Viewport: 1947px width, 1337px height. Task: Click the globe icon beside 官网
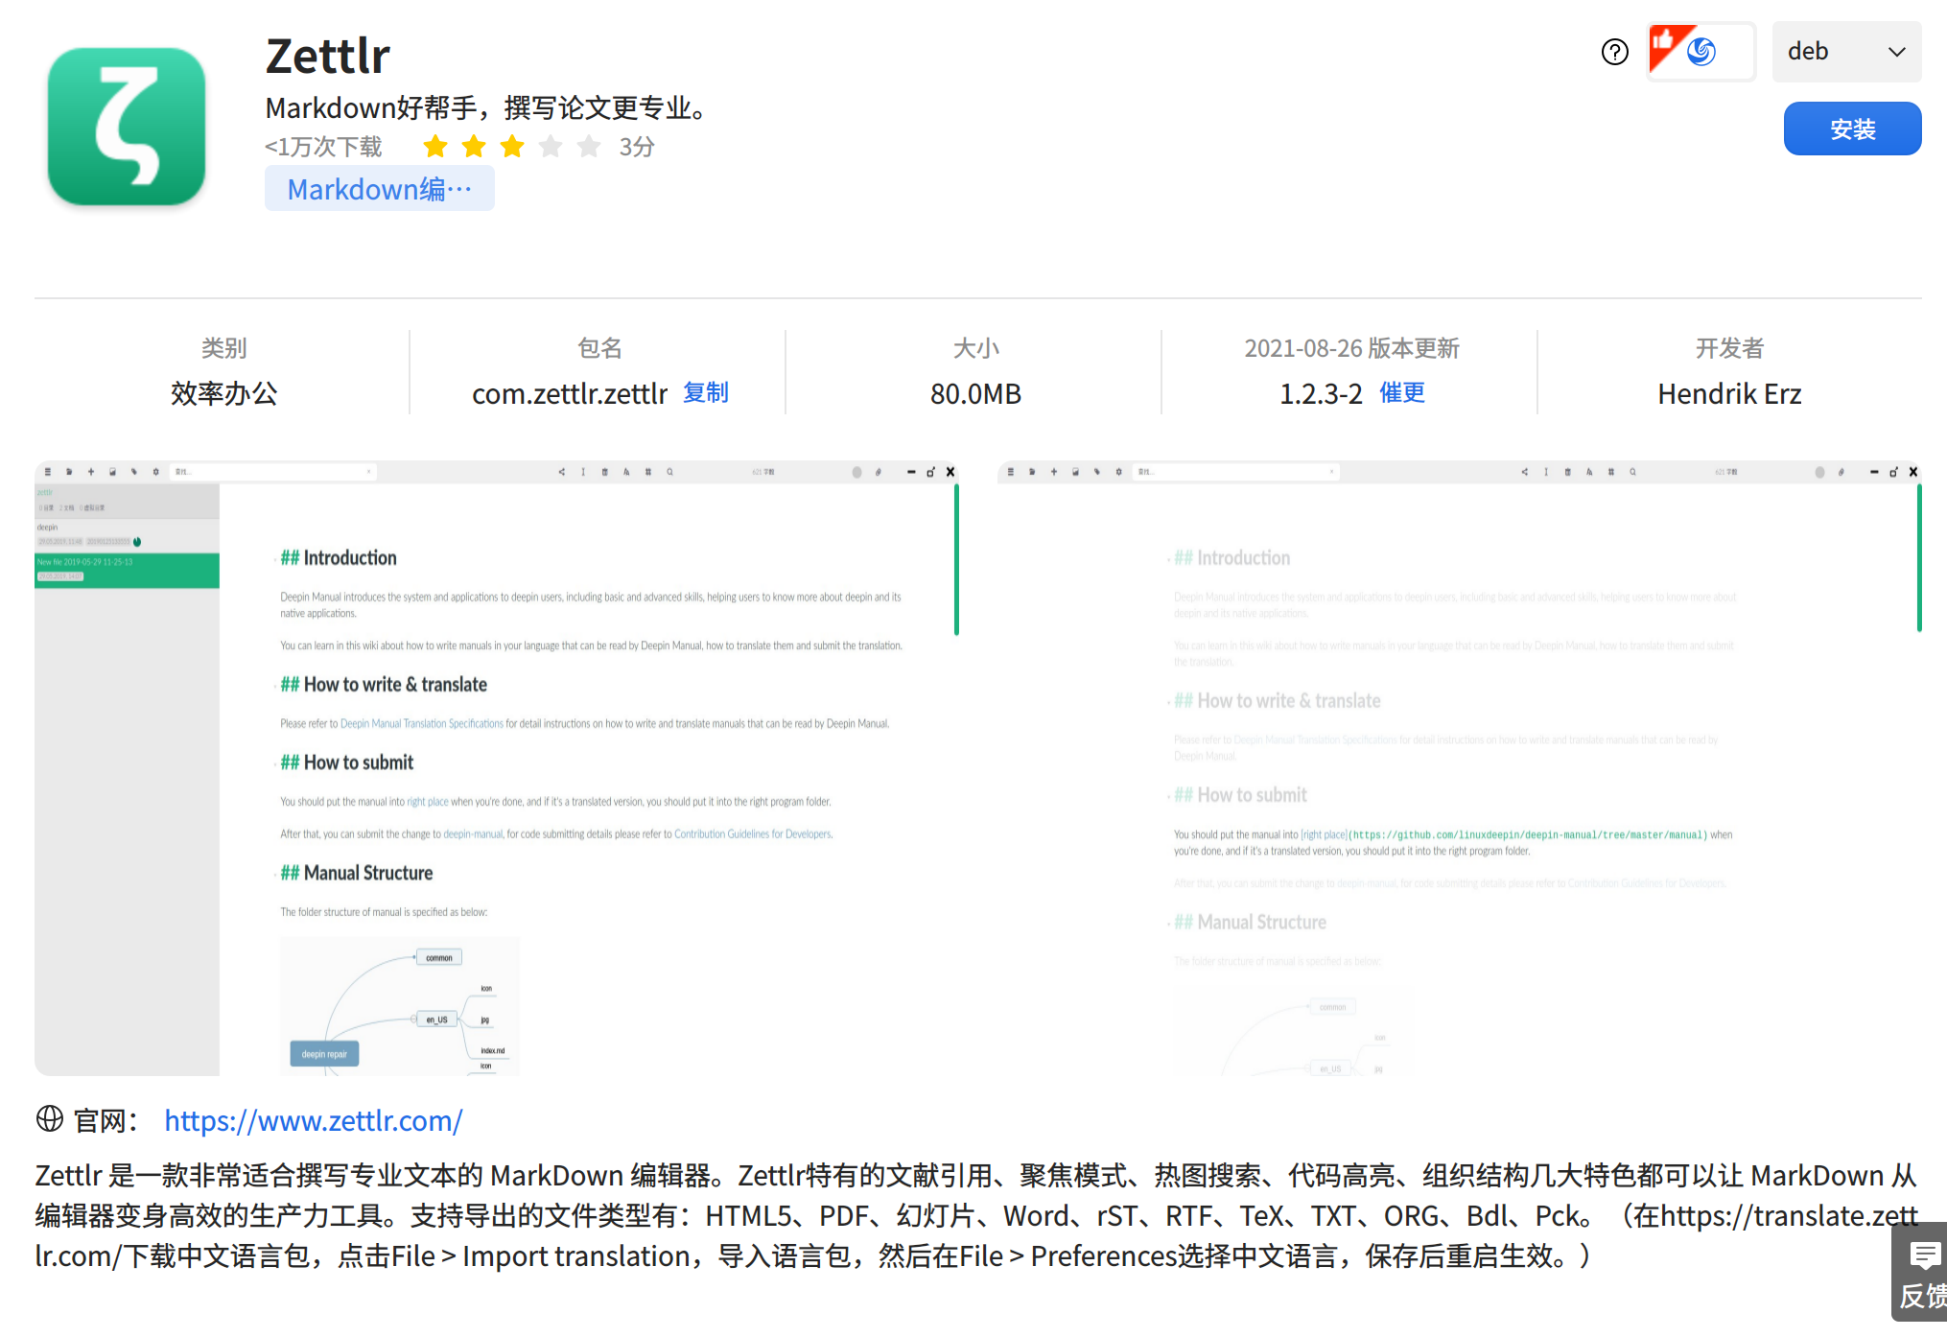click(50, 1118)
